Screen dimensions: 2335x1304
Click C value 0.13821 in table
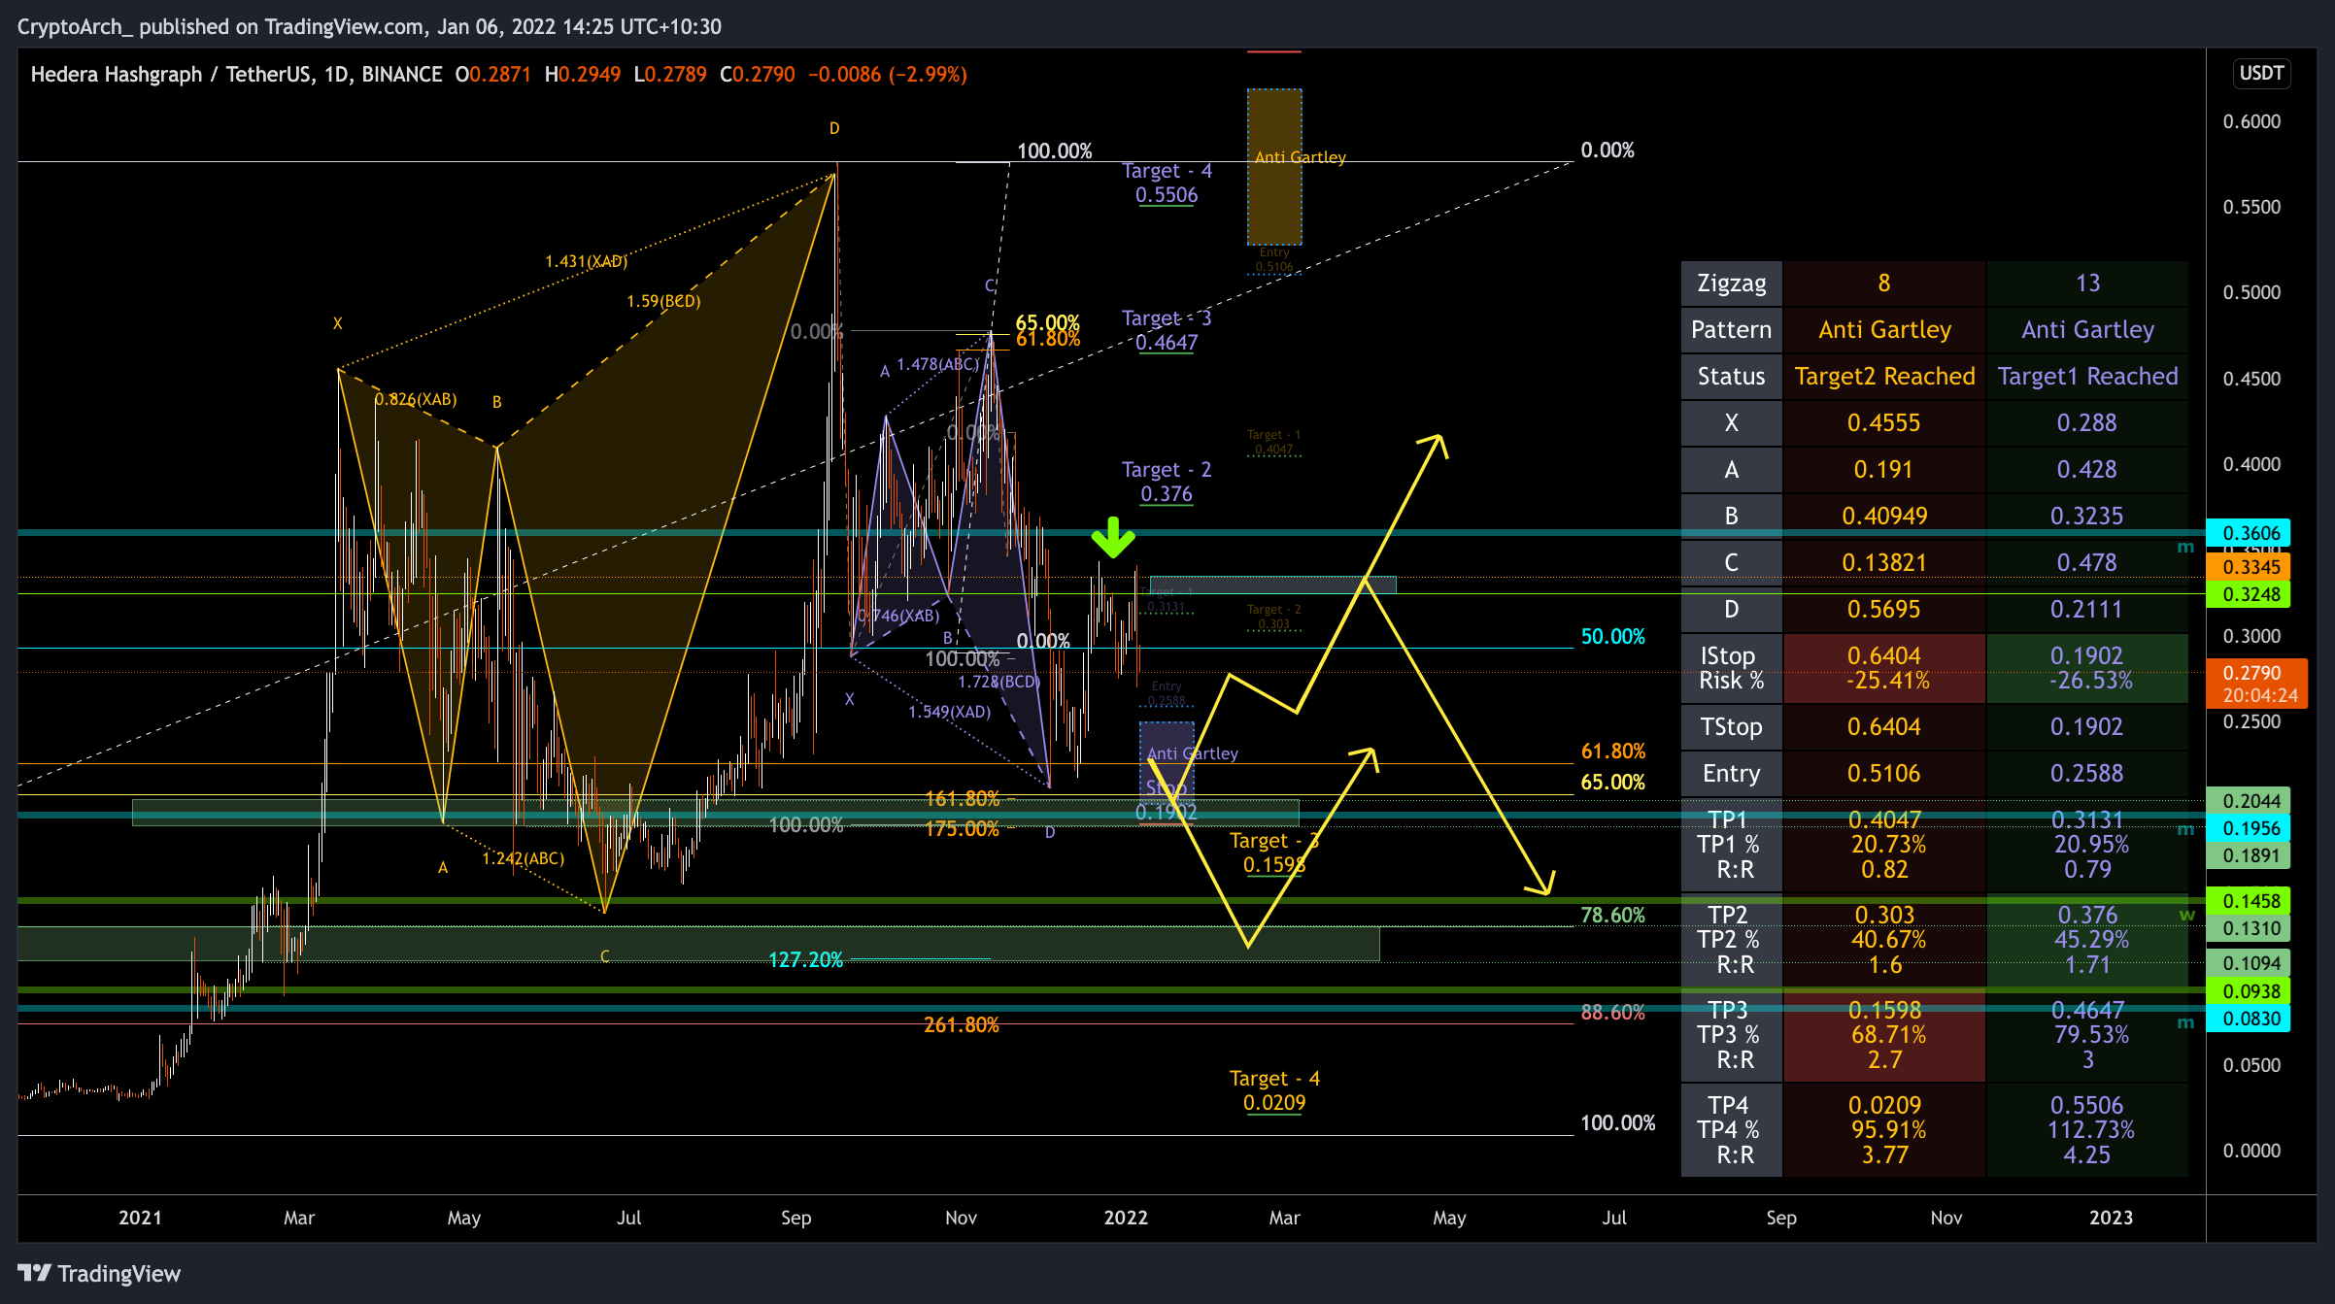click(x=1884, y=562)
